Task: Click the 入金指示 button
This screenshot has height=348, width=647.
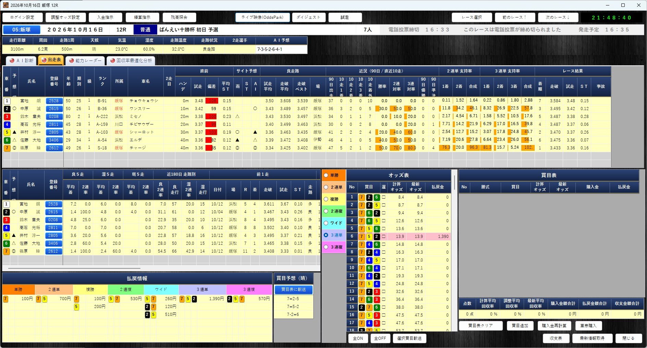Action: 105,17
